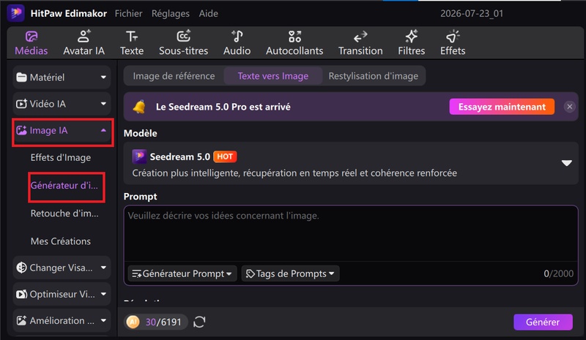The image size is (586, 340).
Task: Click the Essayez maintenant button
Action: 502,107
